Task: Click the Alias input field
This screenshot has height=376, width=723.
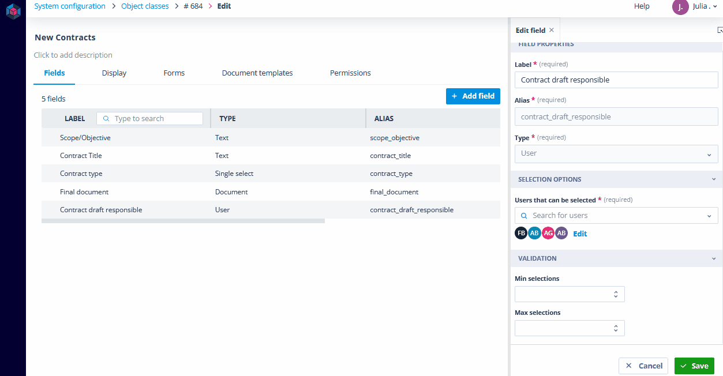Action: [616, 116]
